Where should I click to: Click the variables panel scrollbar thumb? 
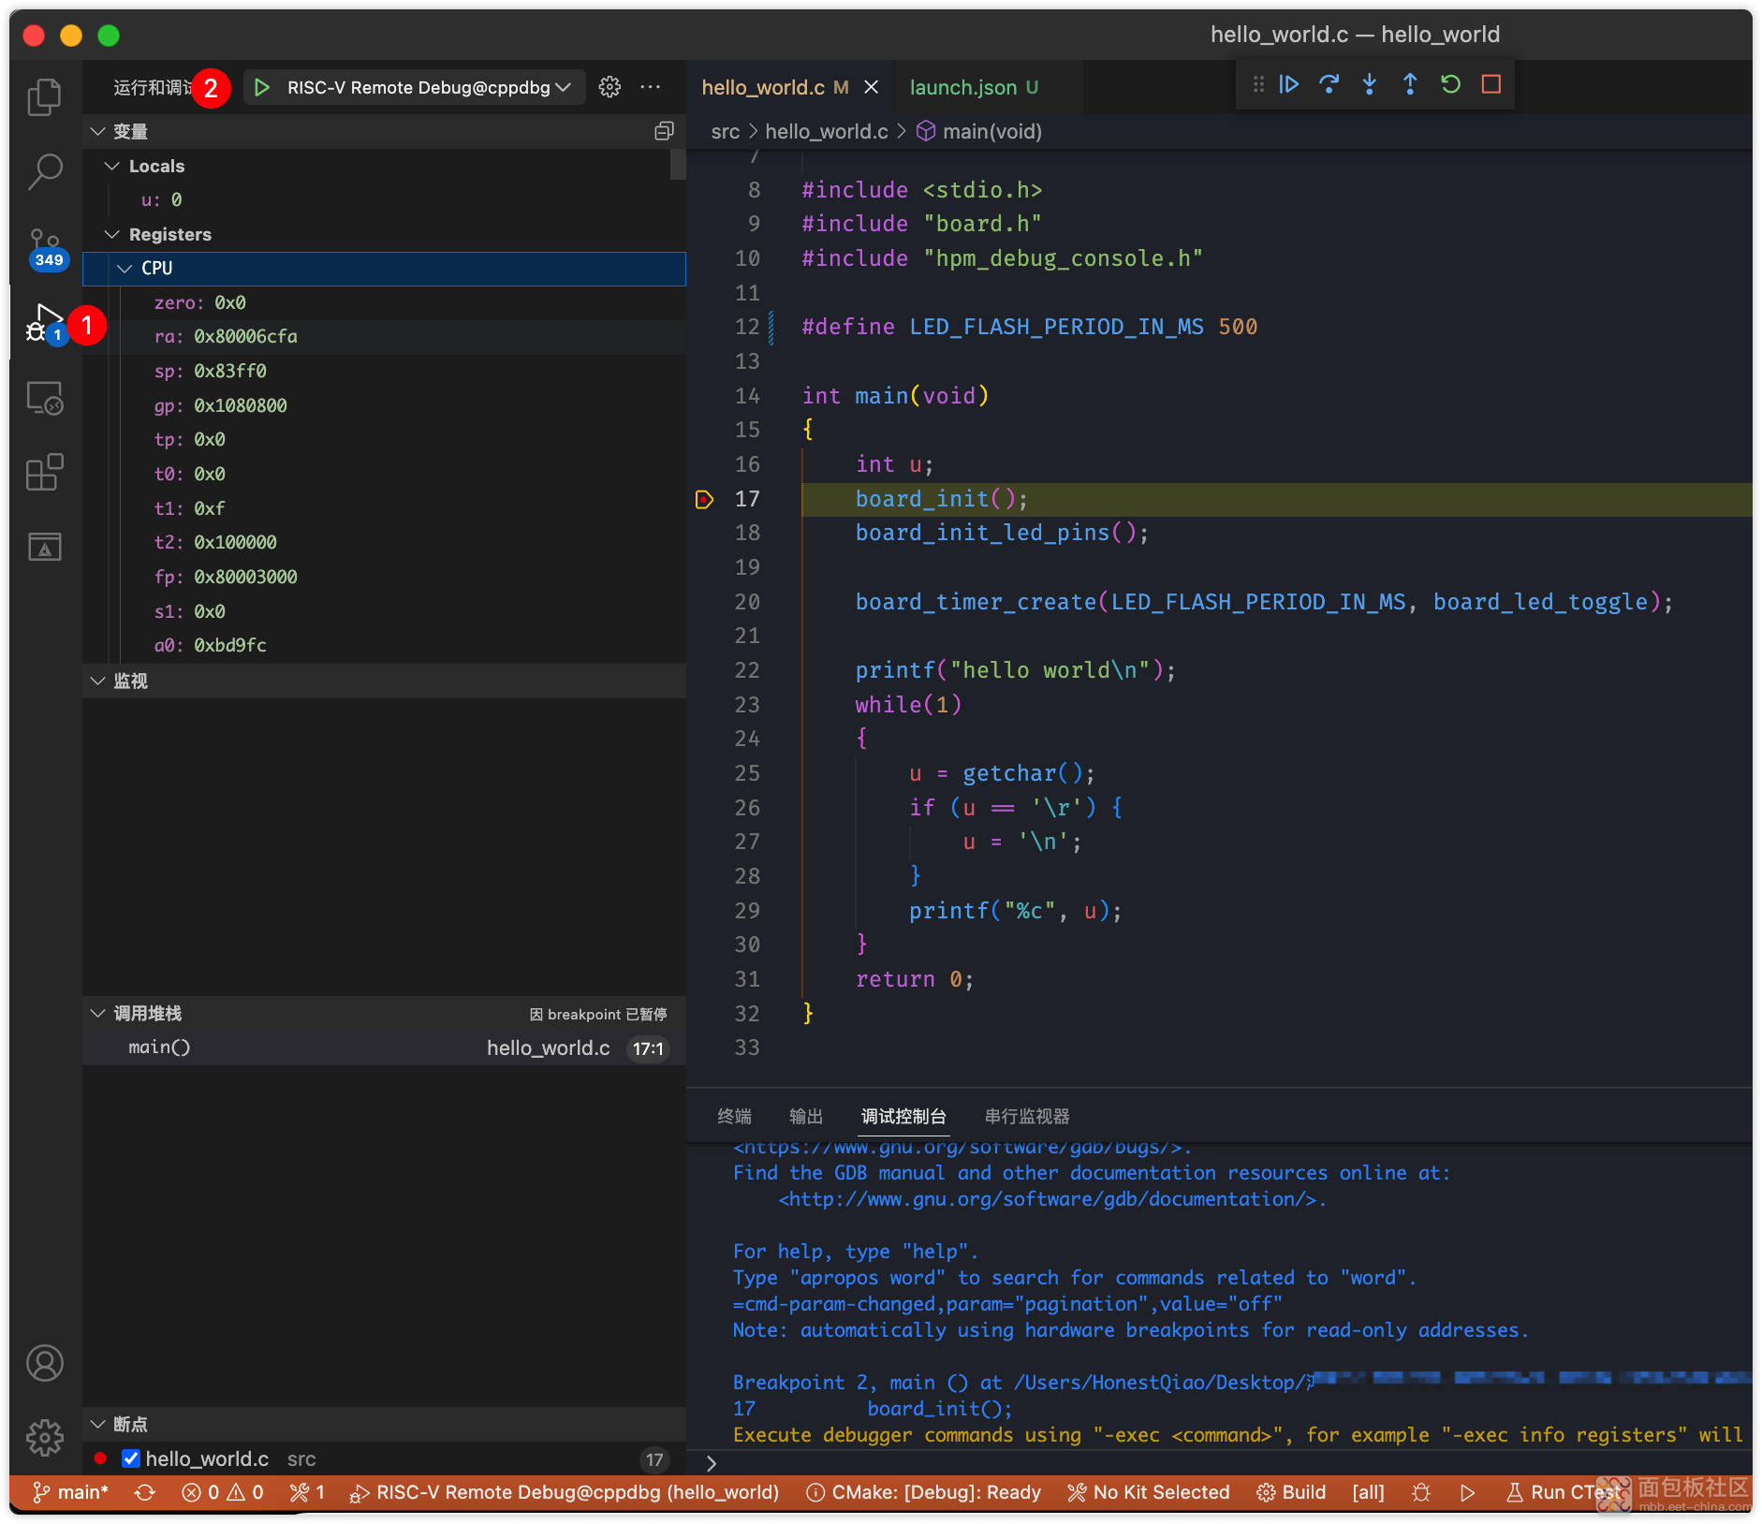pyautogui.click(x=678, y=164)
